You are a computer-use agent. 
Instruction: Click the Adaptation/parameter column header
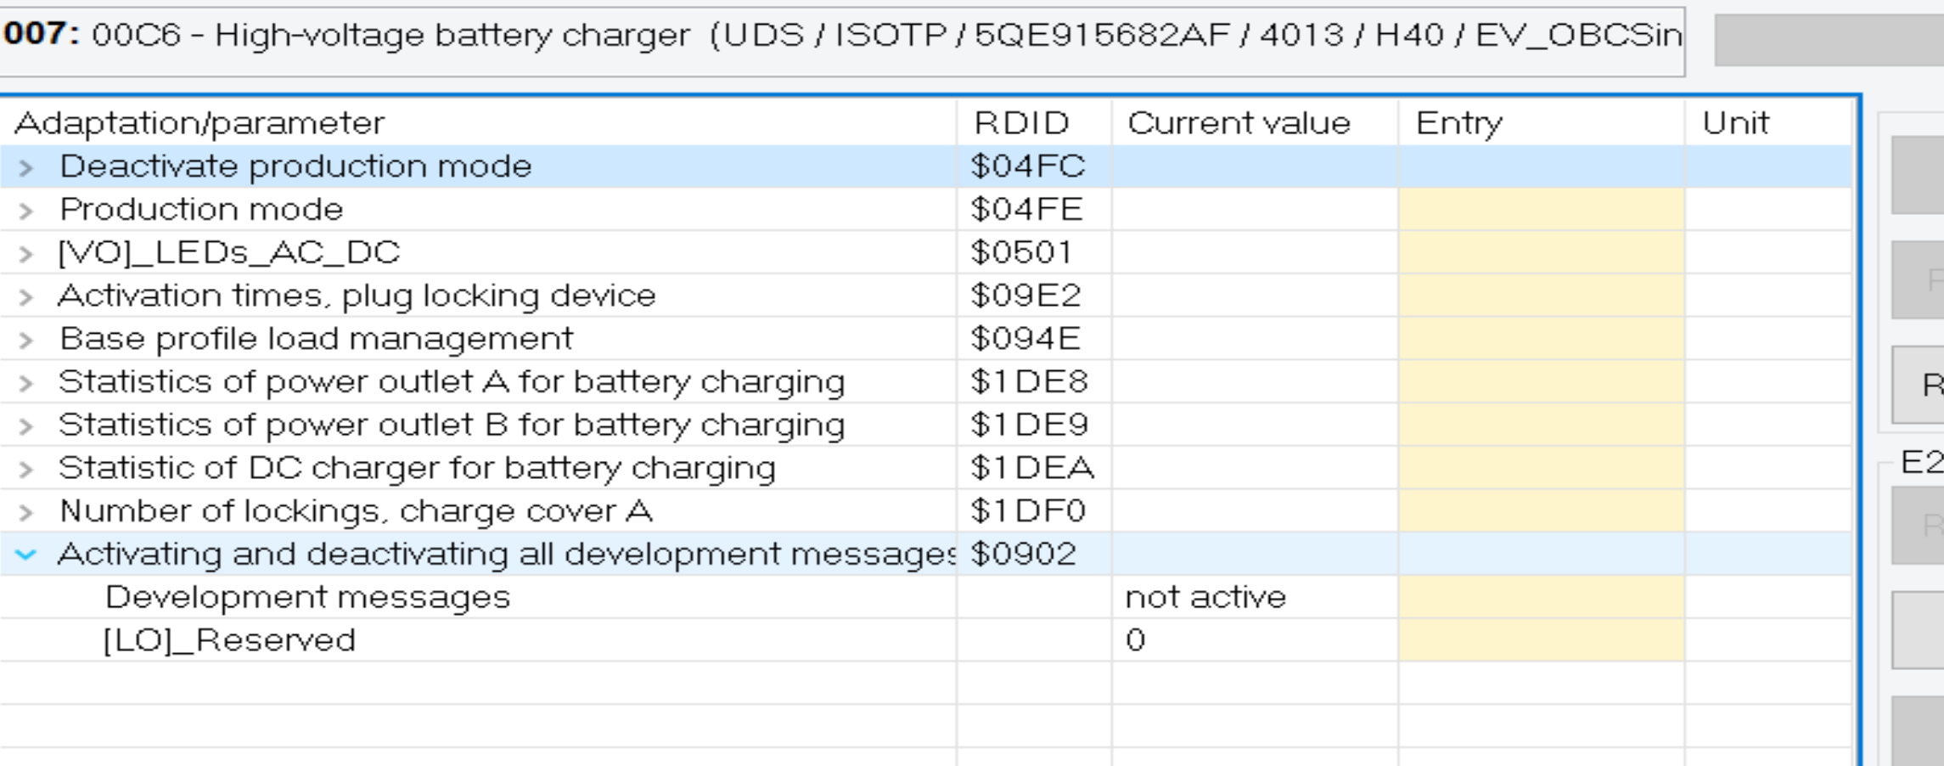[200, 124]
